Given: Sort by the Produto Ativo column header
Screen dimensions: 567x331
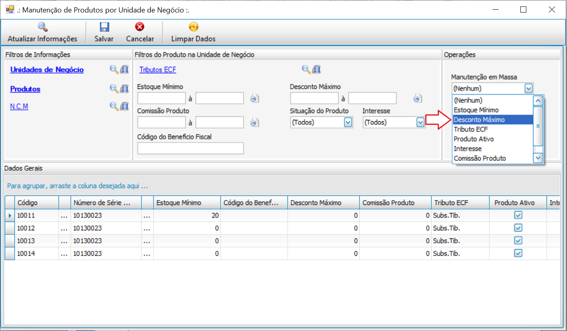Looking at the screenshot, I should [x=518, y=203].
